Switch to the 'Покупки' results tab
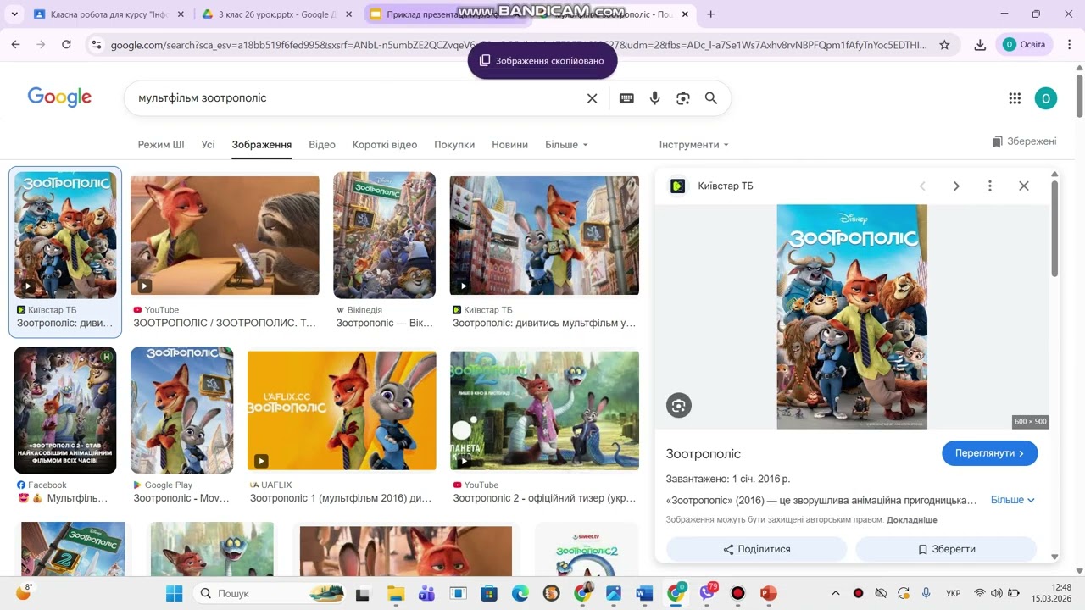 tap(454, 145)
